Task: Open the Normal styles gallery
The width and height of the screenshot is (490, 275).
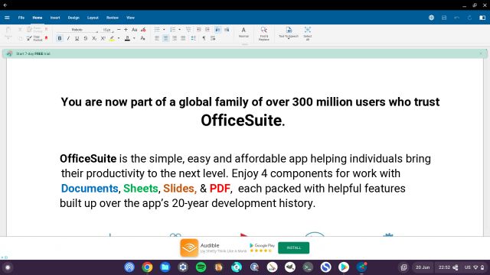Action: [243, 33]
